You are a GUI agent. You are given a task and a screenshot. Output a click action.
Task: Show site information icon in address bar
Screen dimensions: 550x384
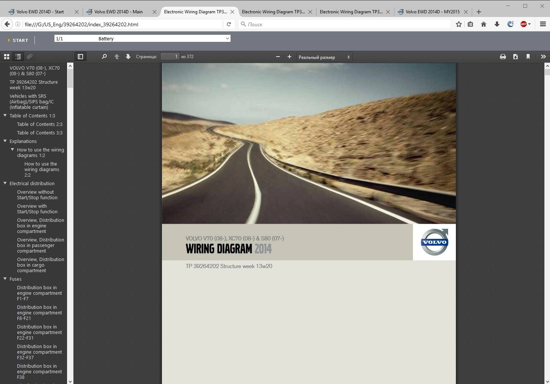[17, 24]
